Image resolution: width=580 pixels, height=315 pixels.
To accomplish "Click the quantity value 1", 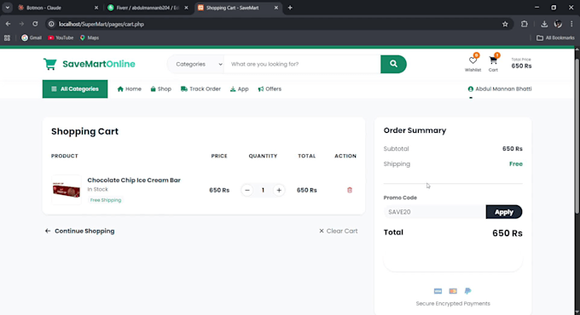I will click(x=263, y=190).
